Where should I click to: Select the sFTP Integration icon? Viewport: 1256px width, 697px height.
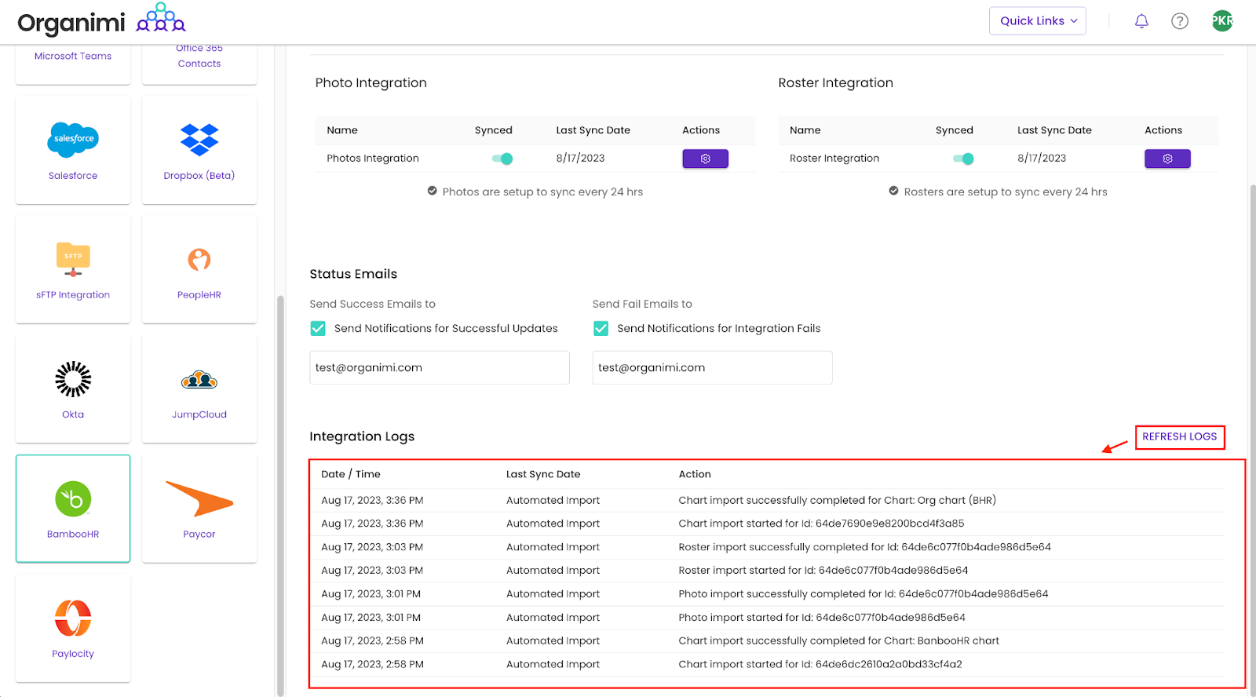[73, 259]
